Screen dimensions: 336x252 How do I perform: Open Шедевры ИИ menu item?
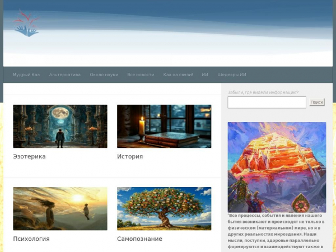[232, 75]
